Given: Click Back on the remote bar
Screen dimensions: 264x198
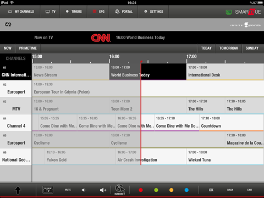Looking at the screenshot, I should 230,190.
